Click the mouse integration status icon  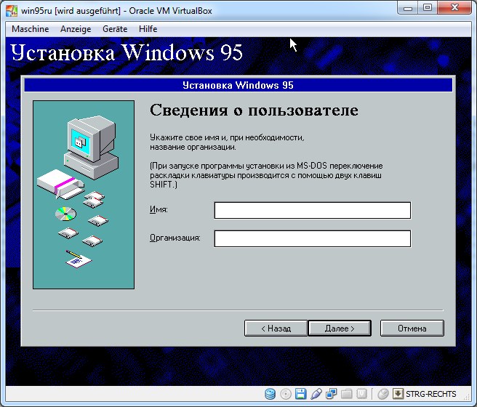pyautogui.click(x=383, y=394)
